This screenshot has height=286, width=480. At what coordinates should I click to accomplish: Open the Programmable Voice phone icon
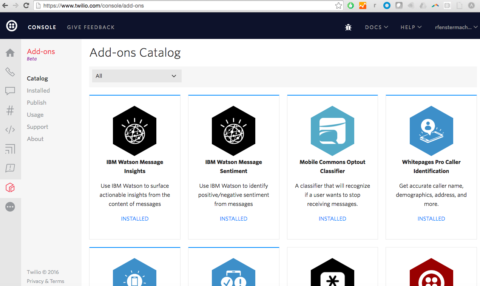pos(10,72)
